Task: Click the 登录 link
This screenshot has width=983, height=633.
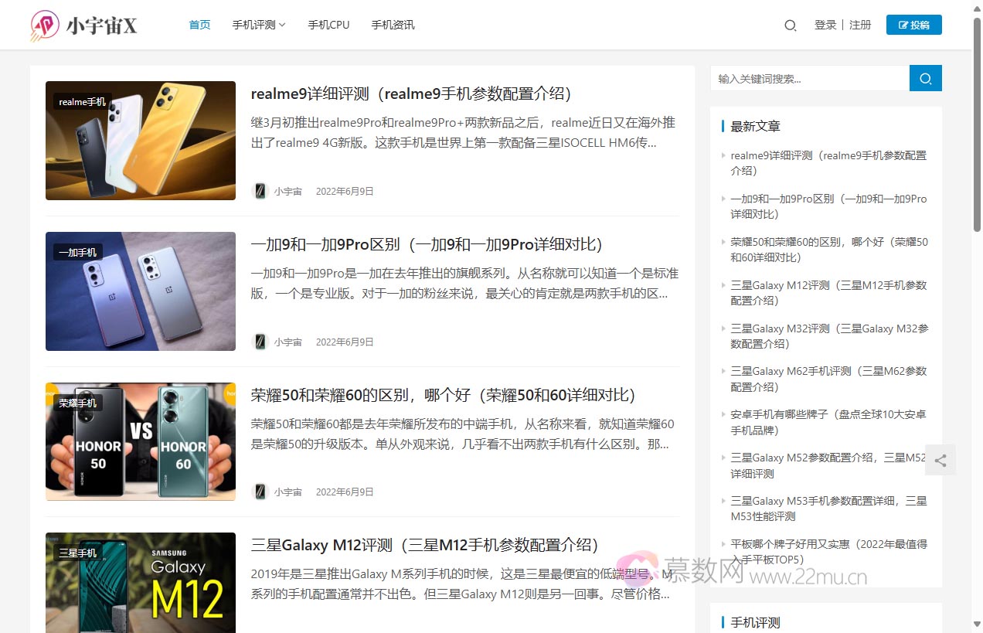Action: pos(825,25)
